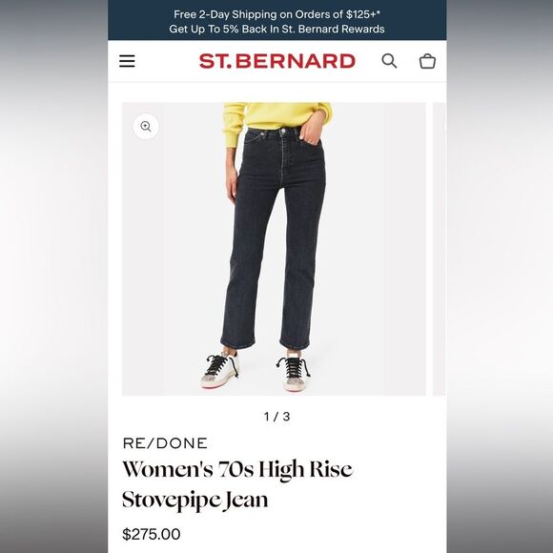Open the RE/DONE brand link
The width and height of the screenshot is (553, 553).
tap(165, 443)
